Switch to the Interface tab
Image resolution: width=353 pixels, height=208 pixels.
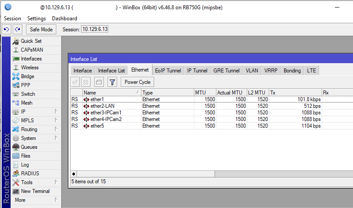pyautogui.click(x=82, y=71)
